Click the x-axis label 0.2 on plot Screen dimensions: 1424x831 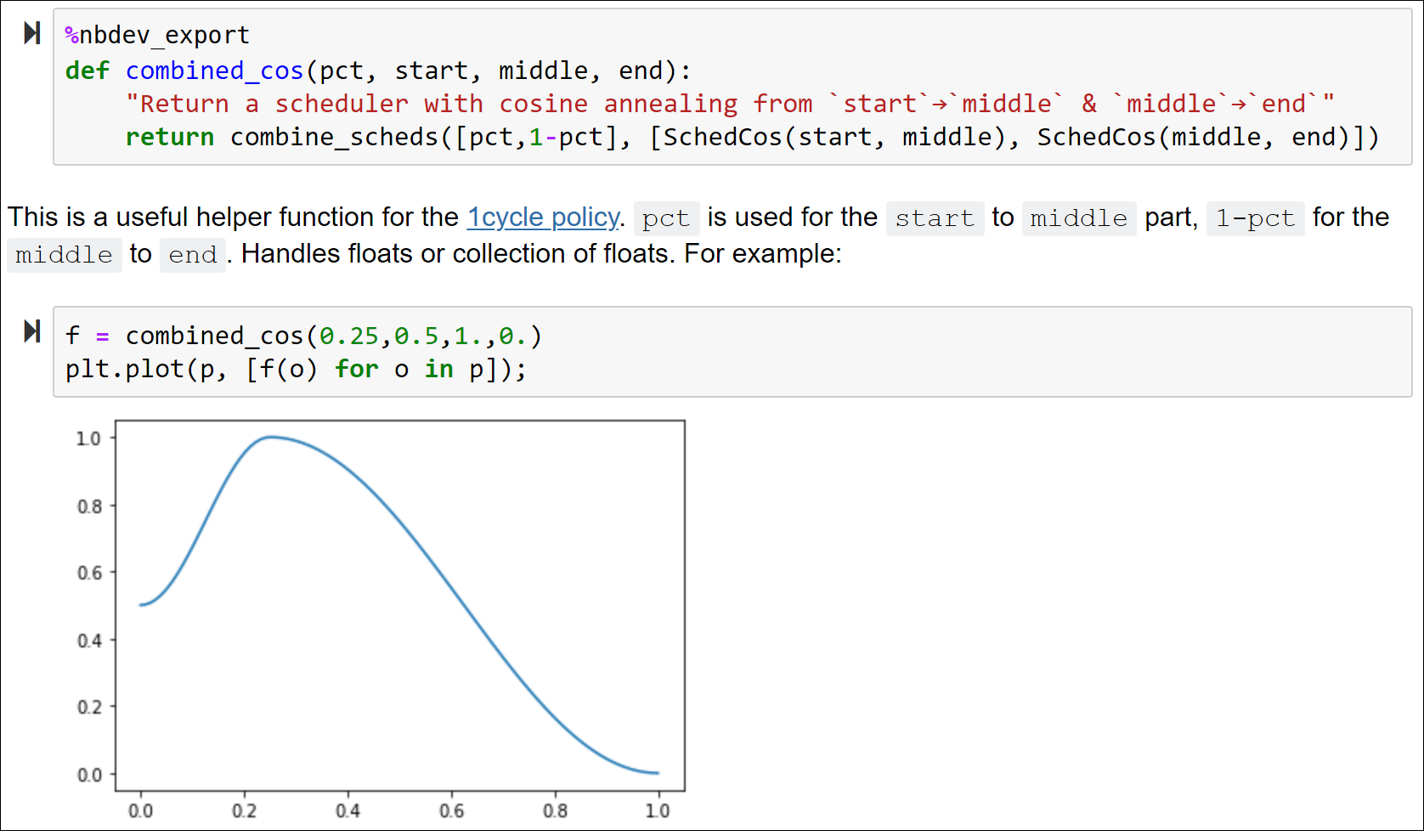point(244,811)
